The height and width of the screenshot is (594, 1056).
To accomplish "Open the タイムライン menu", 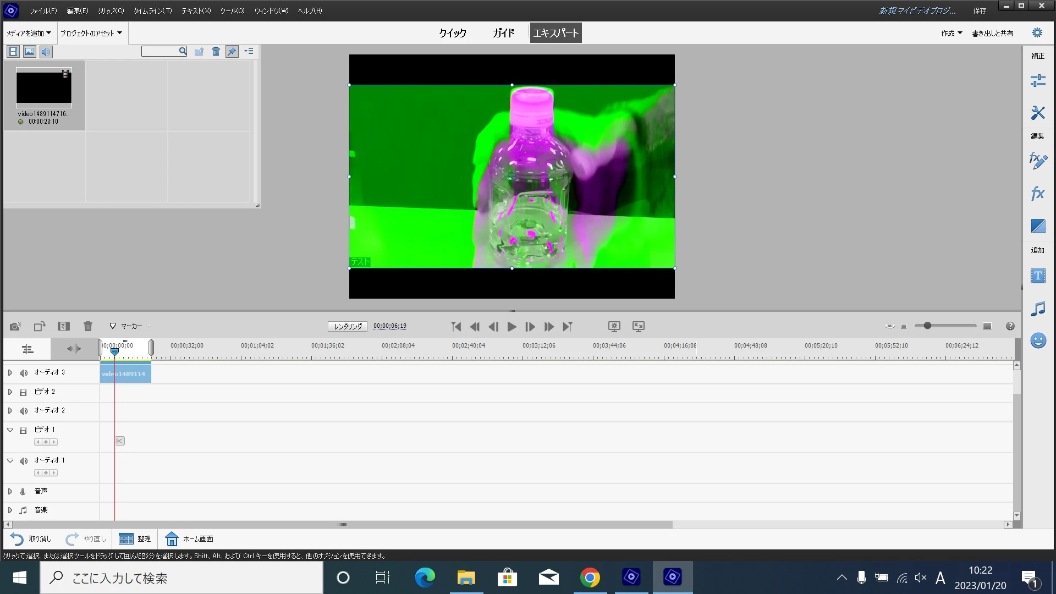I will (152, 10).
